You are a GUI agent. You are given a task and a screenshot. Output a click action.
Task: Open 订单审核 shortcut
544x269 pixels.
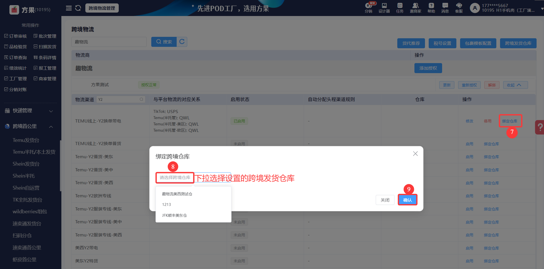click(15, 36)
